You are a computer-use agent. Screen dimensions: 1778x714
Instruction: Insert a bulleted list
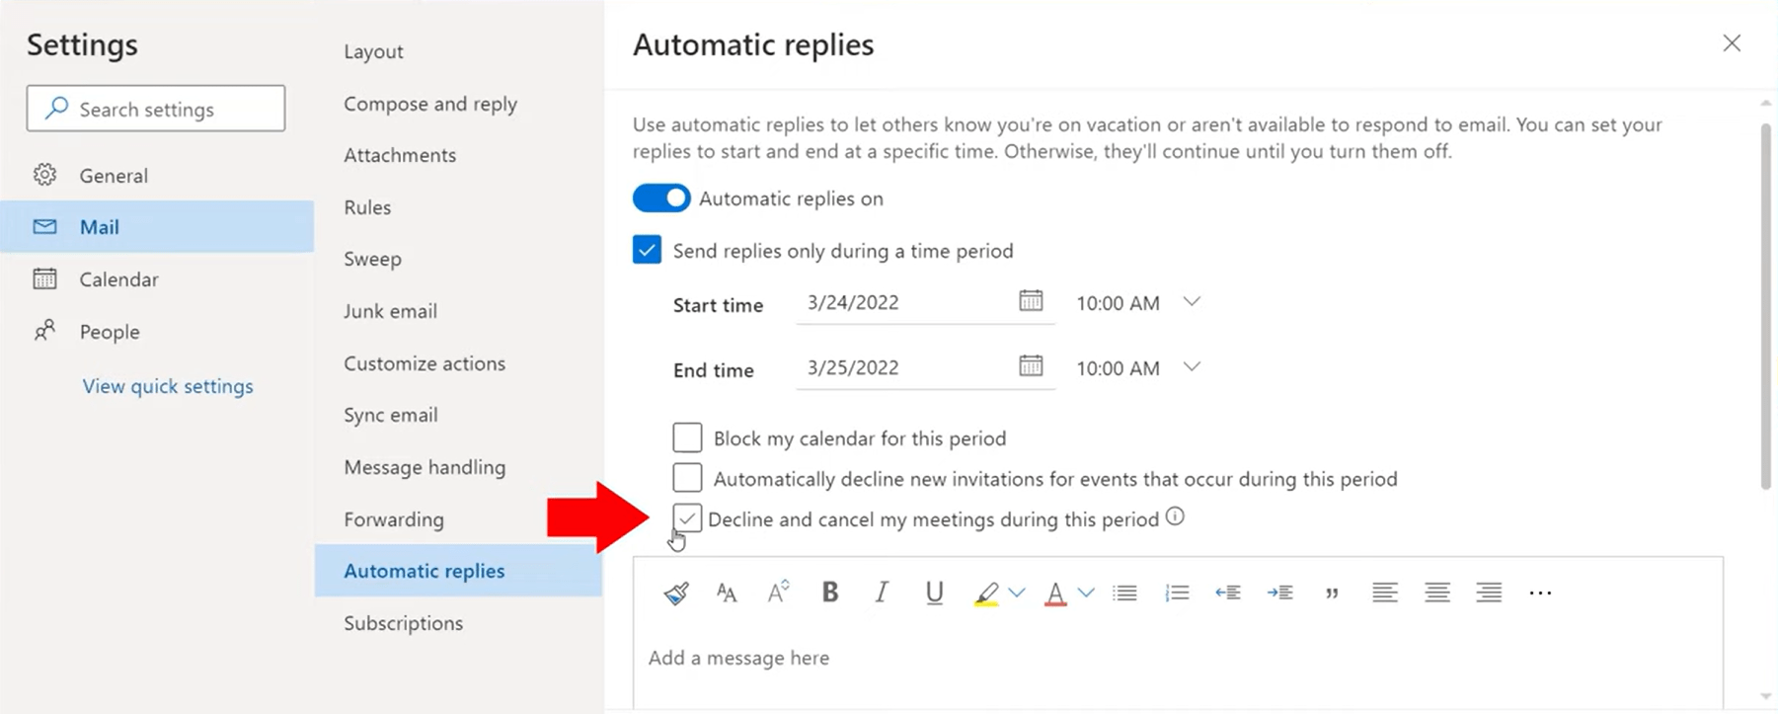coord(1124,593)
